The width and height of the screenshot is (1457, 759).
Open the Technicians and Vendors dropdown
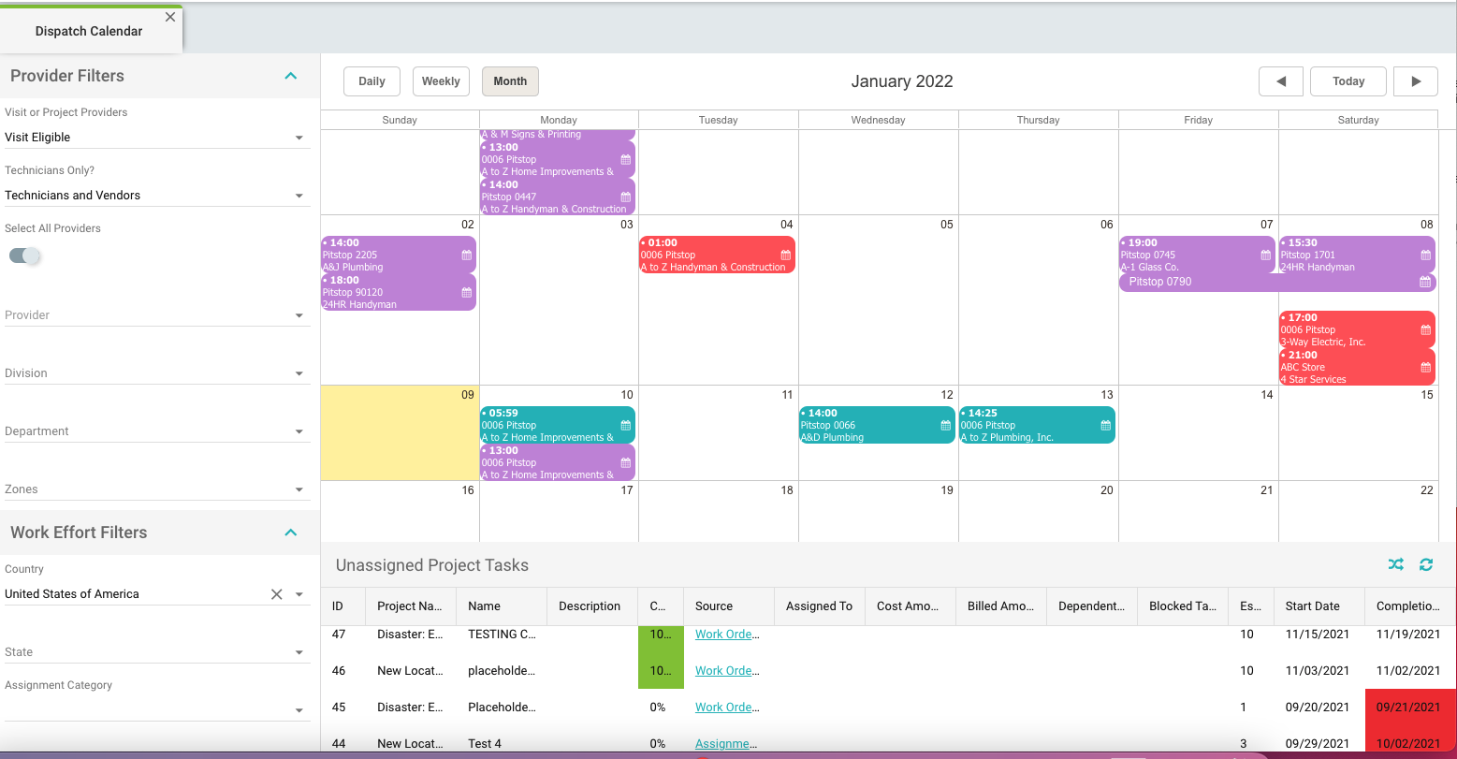coord(299,196)
